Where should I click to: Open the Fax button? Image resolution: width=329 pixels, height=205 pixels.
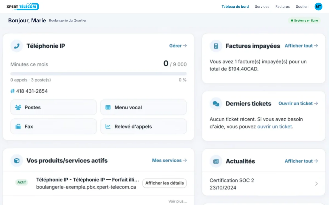pos(53,126)
